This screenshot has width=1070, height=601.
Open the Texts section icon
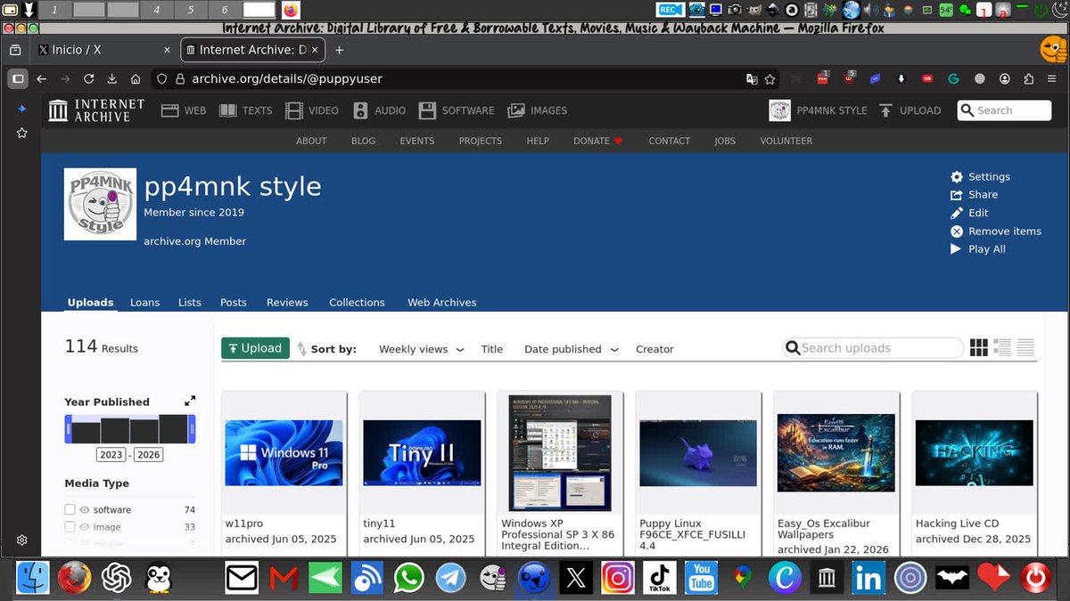(227, 110)
